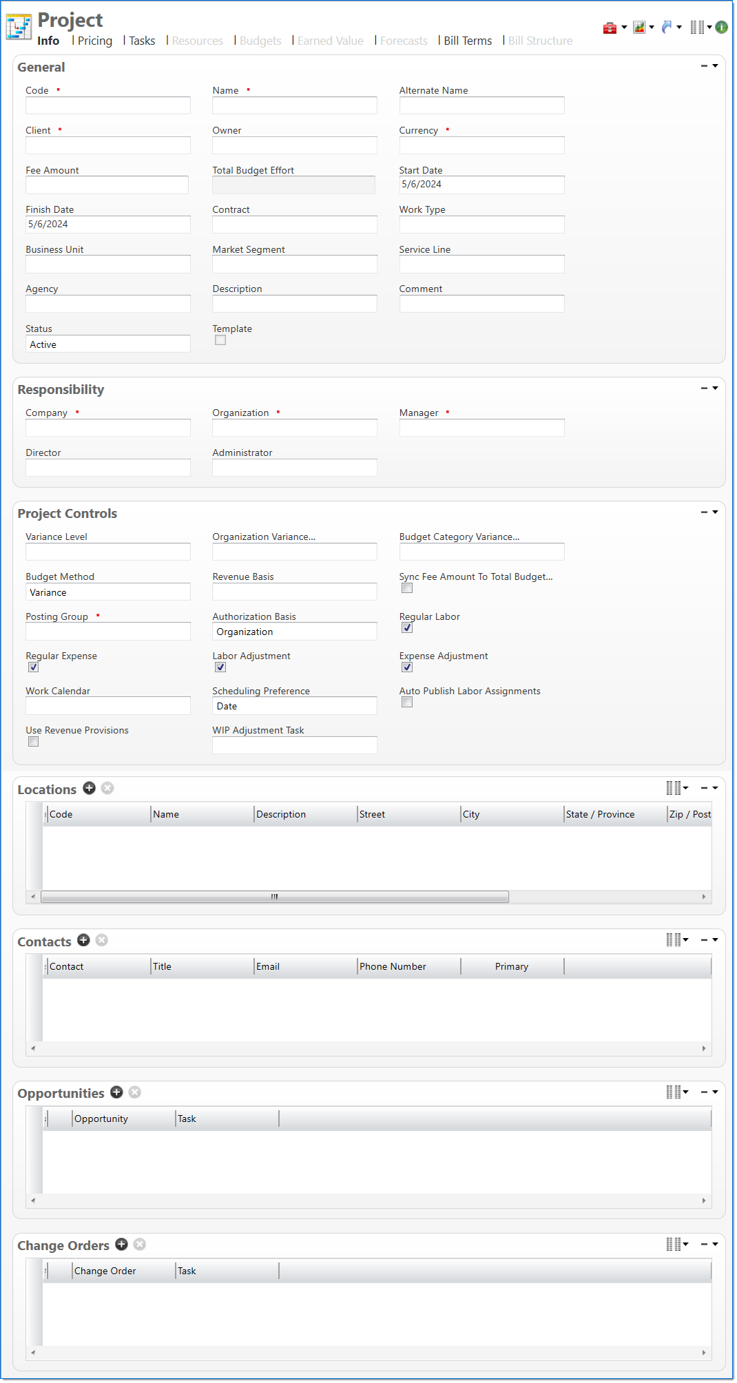
Task: Click the Posting Group input field
Action: point(107,632)
